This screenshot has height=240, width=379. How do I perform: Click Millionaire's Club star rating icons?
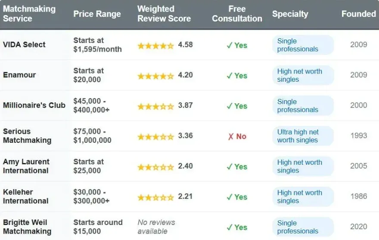(x=155, y=106)
